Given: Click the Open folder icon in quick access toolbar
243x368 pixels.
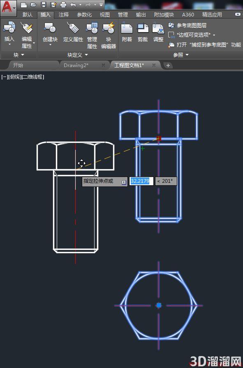Looking at the screenshot, I should pyautogui.click(x=33, y=5).
